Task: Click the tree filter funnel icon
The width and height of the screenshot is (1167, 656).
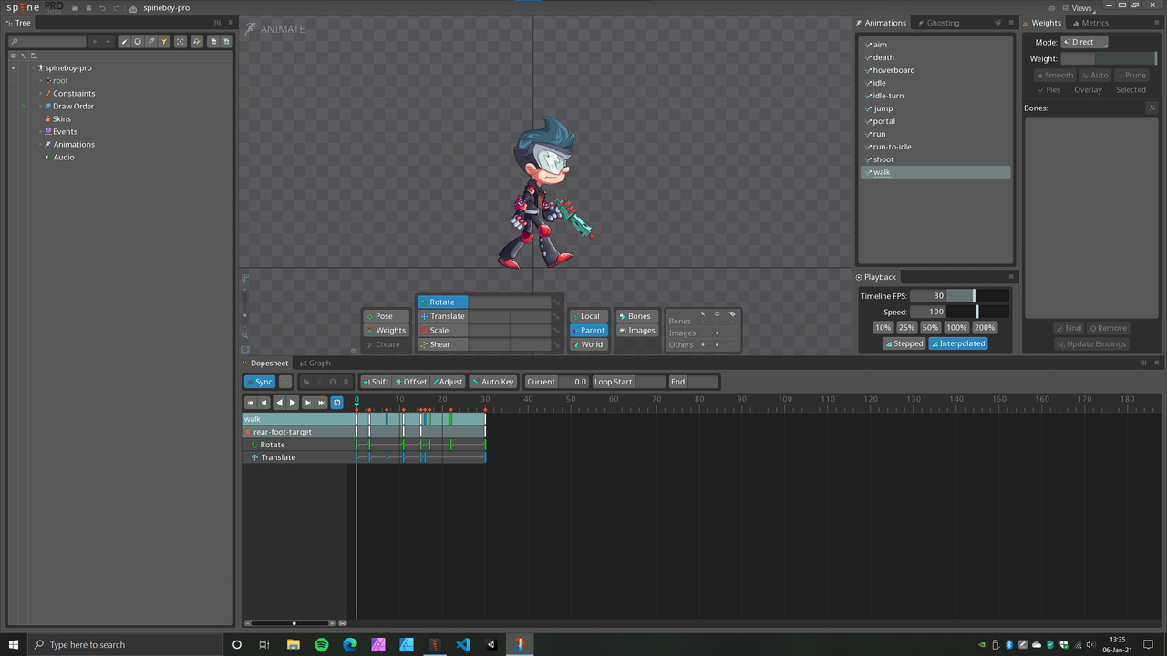Action: click(164, 42)
